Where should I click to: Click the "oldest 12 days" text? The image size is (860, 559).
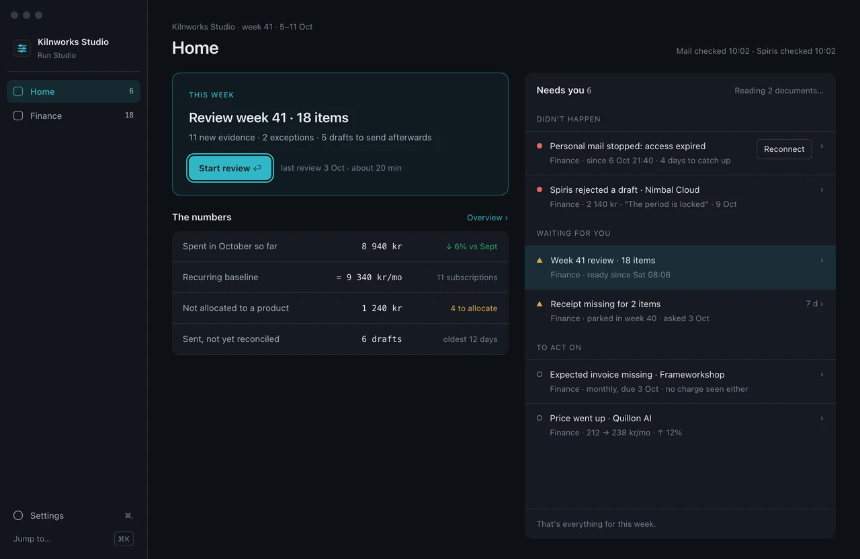point(470,339)
